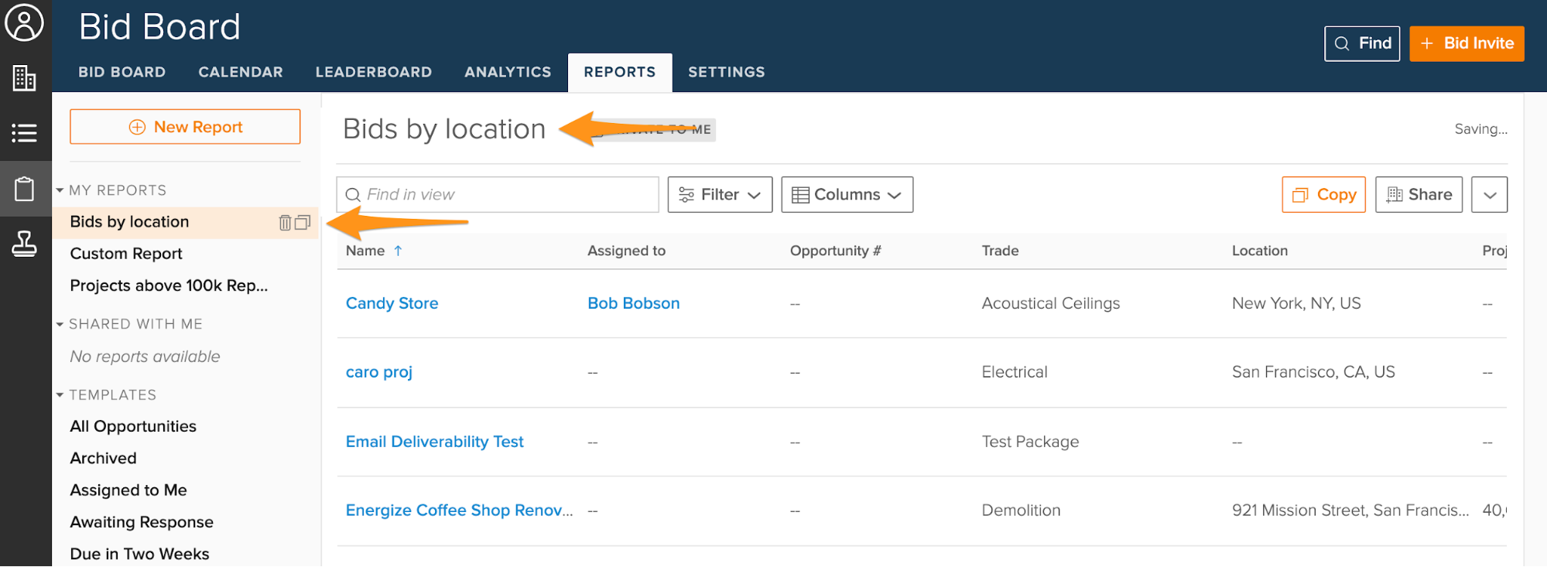The height and width of the screenshot is (567, 1547).
Task: Click the Bid Invite button
Action: click(1467, 43)
